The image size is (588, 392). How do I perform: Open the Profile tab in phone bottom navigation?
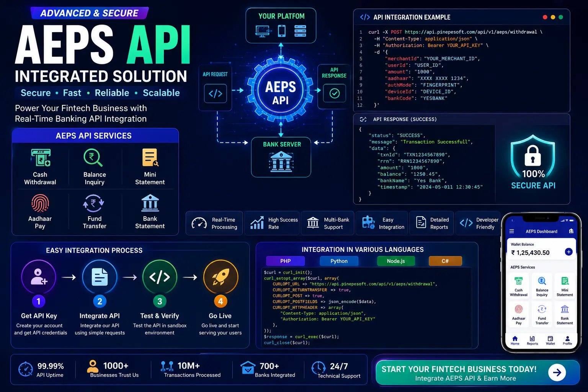pos(567,340)
